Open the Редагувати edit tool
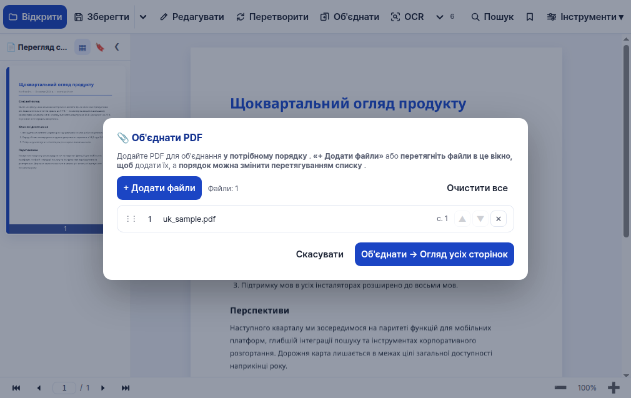This screenshot has width=631, height=398. [x=192, y=17]
